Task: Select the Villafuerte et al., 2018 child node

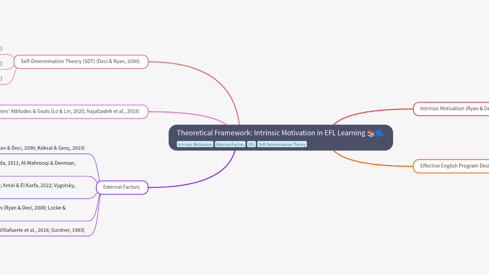Action: point(42,230)
